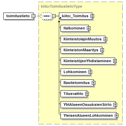Expand the Tilusvaihto element

click(87, 94)
